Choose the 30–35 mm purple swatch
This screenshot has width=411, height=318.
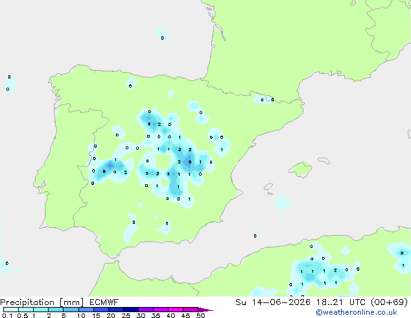coord(145,310)
